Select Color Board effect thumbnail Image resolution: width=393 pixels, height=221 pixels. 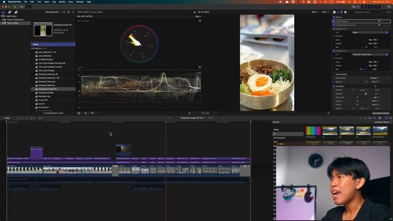point(313,131)
